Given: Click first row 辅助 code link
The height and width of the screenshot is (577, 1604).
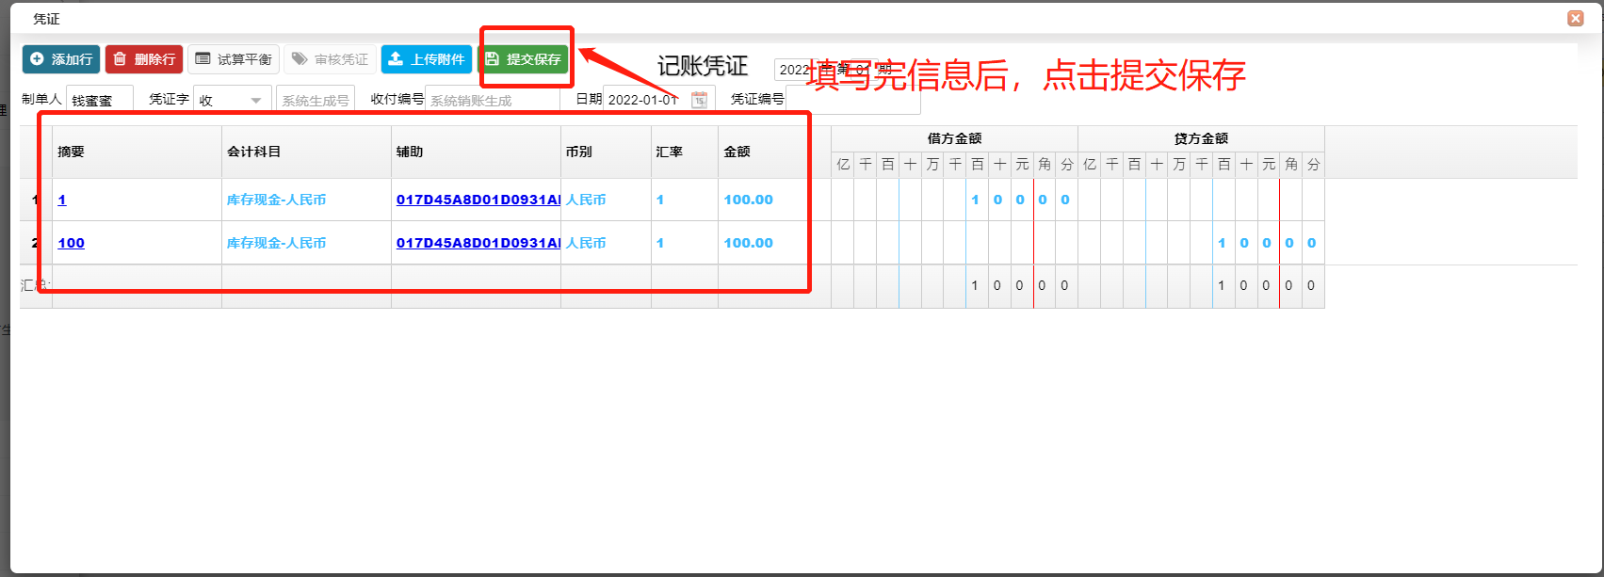Looking at the screenshot, I should (478, 200).
